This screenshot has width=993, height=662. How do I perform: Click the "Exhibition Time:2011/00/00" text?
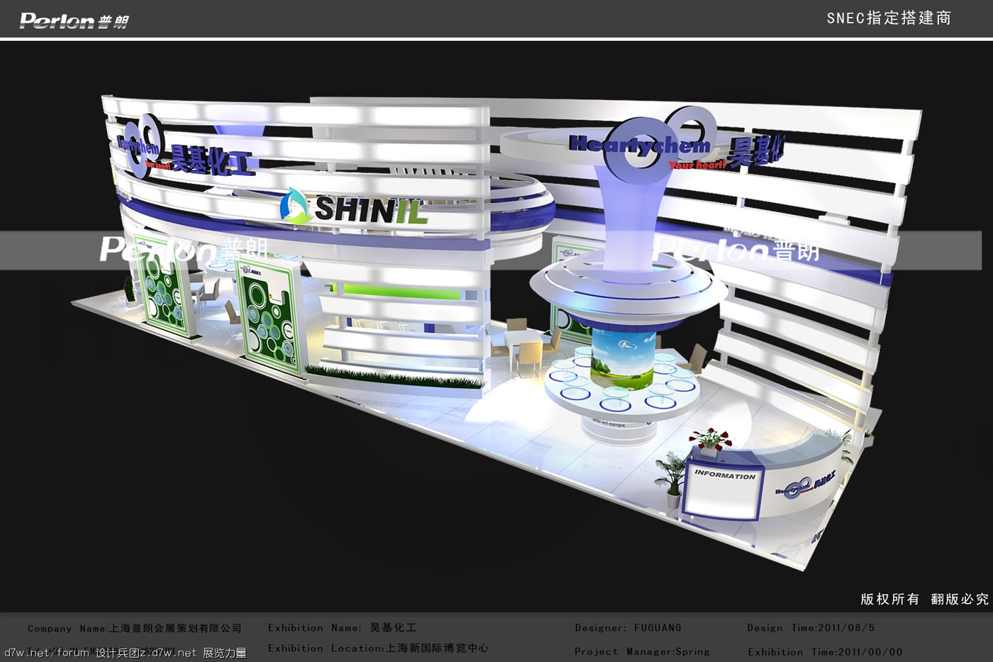click(x=825, y=651)
